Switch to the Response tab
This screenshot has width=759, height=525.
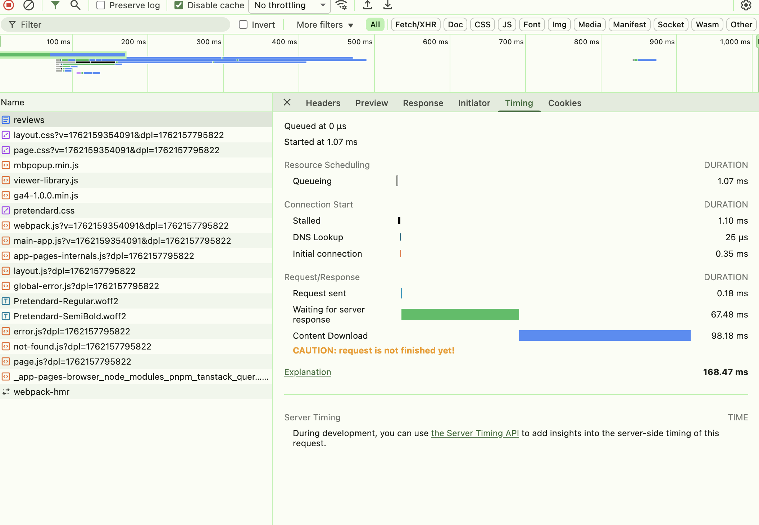pyautogui.click(x=423, y=103)
